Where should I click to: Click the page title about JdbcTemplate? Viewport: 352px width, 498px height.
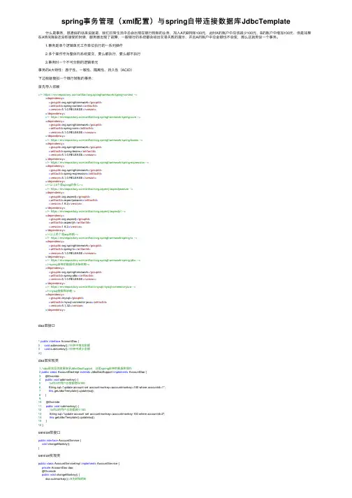176,21
